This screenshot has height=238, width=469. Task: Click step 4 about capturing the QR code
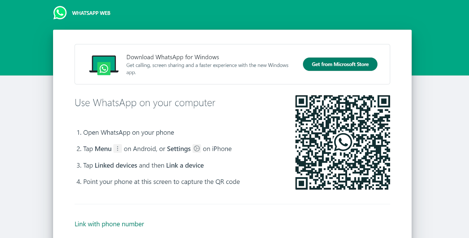pos(158,182)
